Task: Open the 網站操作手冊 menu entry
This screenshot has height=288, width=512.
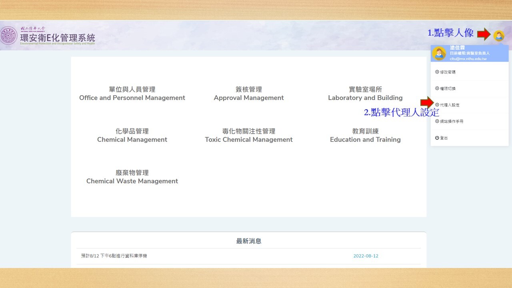Action: tap(452, 121)
